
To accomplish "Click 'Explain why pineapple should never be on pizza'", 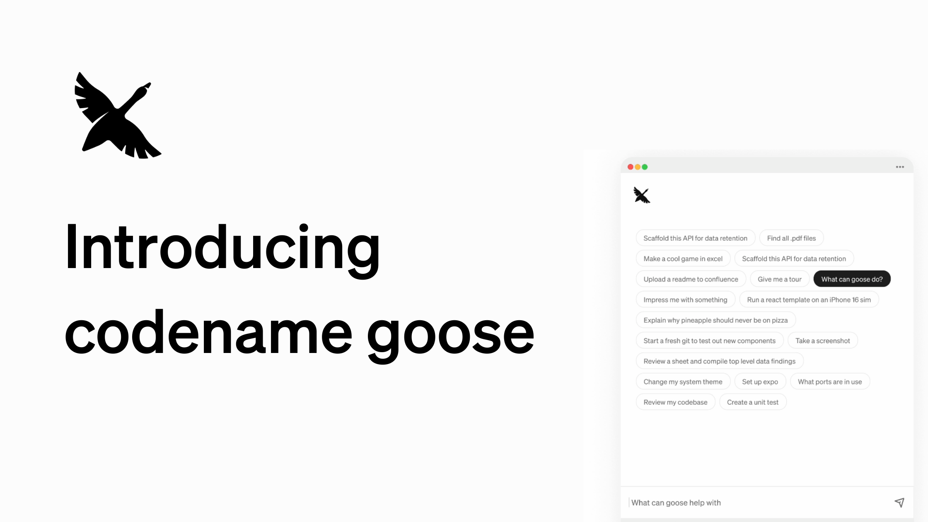I will pos(715,319).
